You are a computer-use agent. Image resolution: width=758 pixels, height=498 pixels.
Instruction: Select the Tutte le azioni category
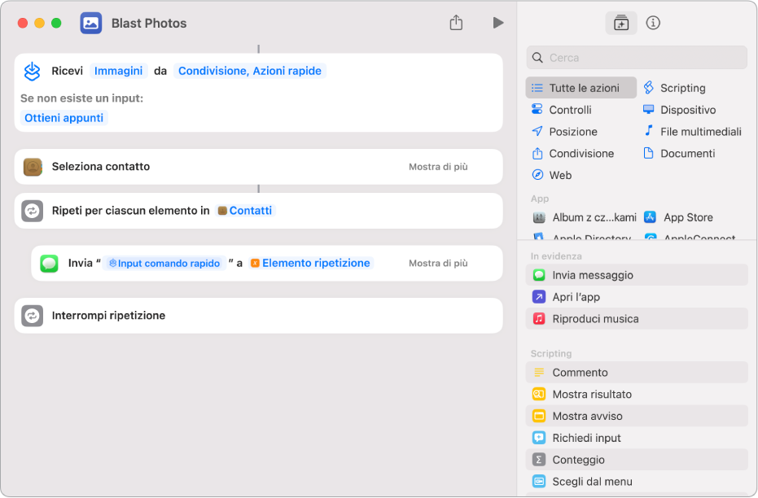click(581, 88)
